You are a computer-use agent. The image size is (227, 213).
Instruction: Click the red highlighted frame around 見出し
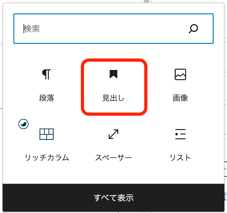tap(114, 87)
